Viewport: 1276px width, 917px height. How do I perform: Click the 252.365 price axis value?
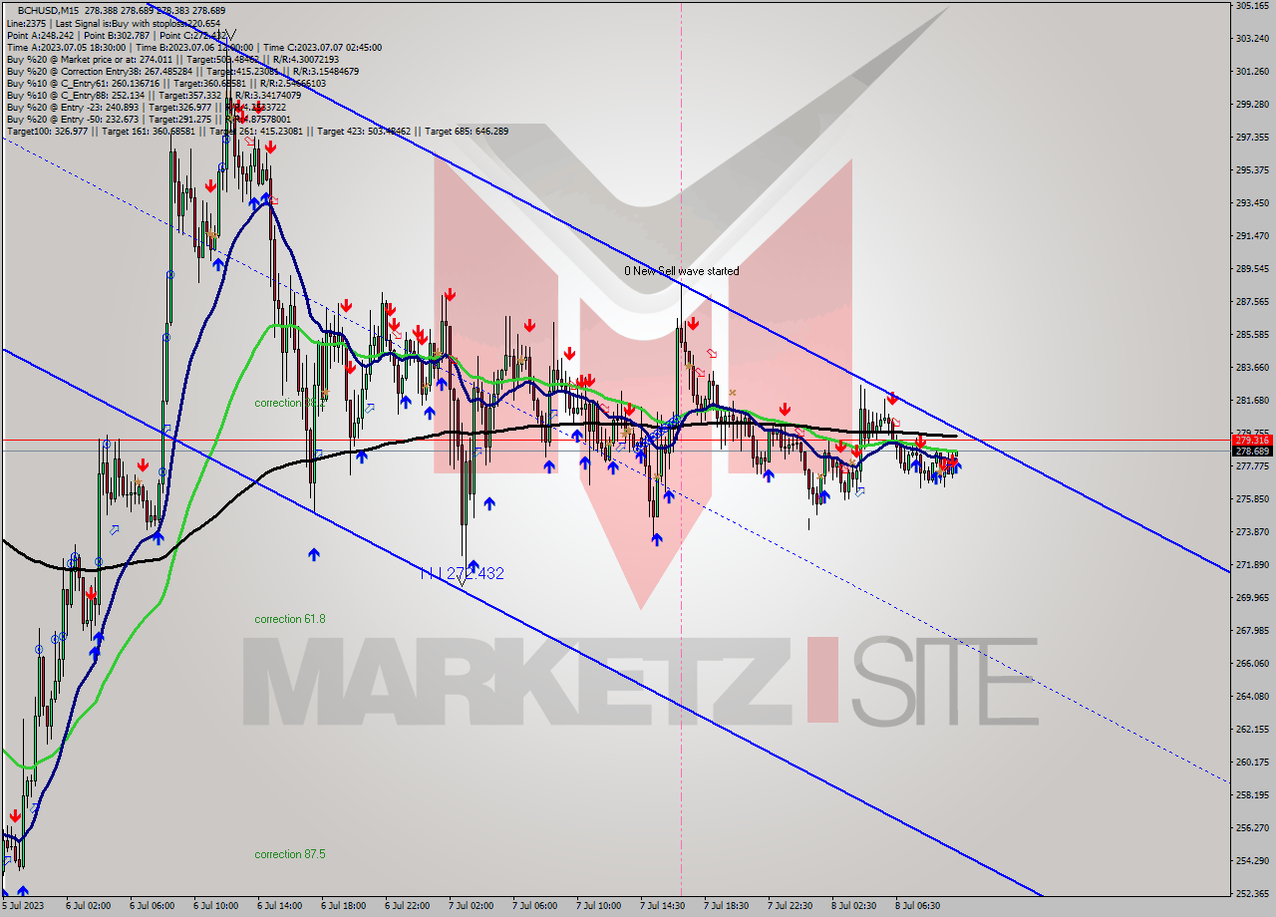(1252, 894)
